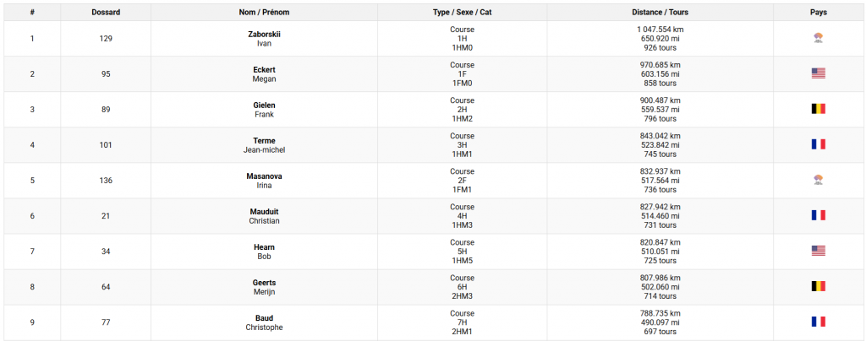Select runner Eckert Megan's name
This screenshot has width=866, height=341.
264,73
